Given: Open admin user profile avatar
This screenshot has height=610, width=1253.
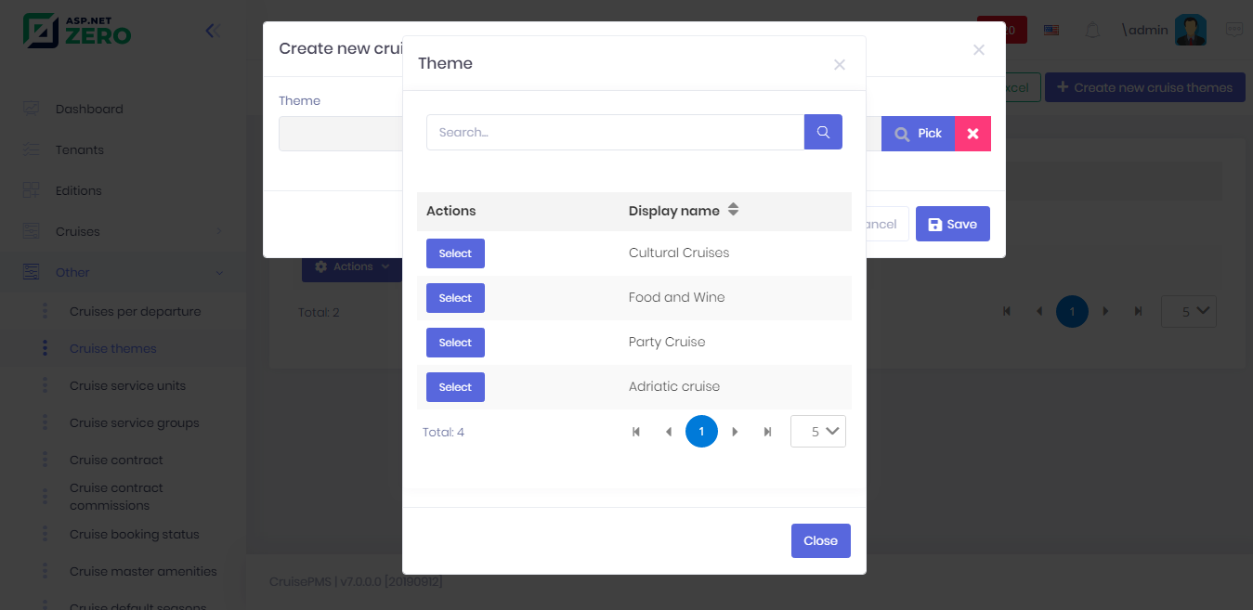Looking at the screenshot, I should pyautogui.click(x=1191, y=30).
